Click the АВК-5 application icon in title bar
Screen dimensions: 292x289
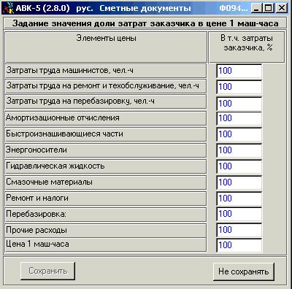click(x=8, y=8)
